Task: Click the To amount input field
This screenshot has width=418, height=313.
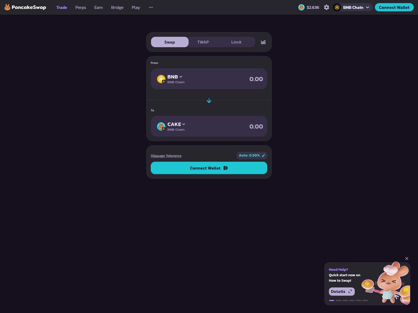Action: click(x=256, y=127)
